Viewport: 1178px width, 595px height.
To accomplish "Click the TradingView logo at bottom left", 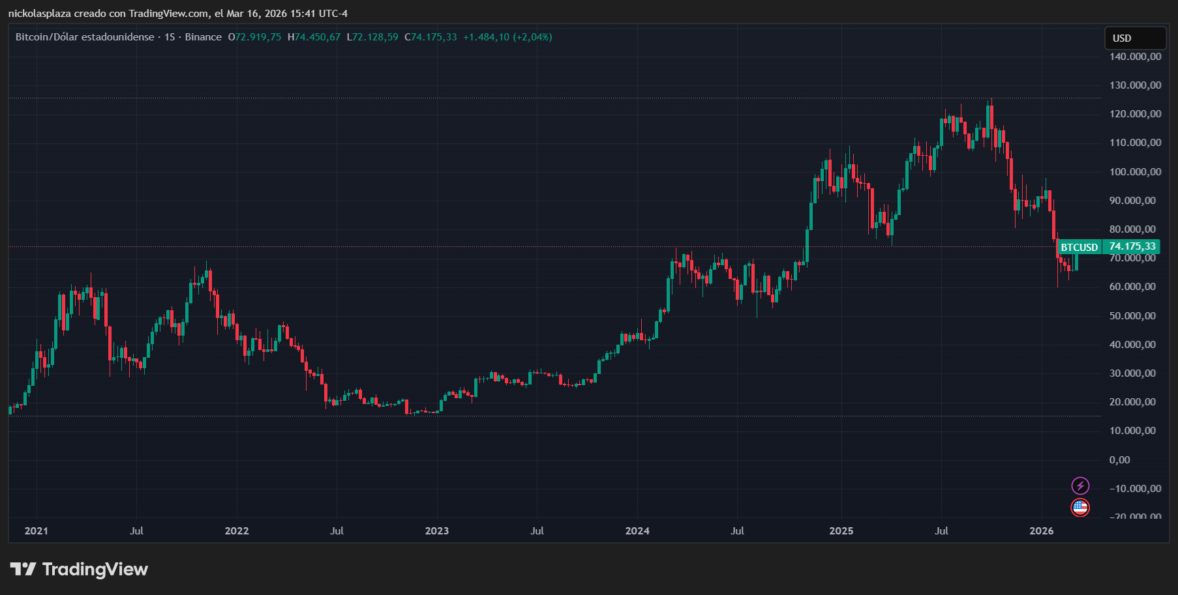I will coord(79,570).
